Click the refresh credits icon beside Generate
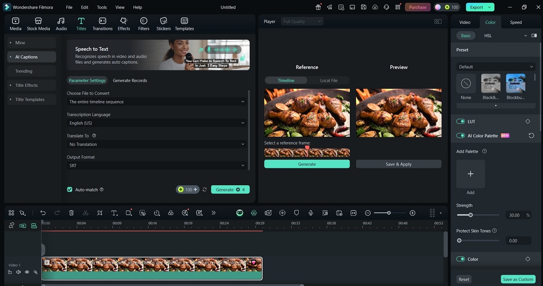The height and width of the screenshot is (286, 543). tap(205, 190)
